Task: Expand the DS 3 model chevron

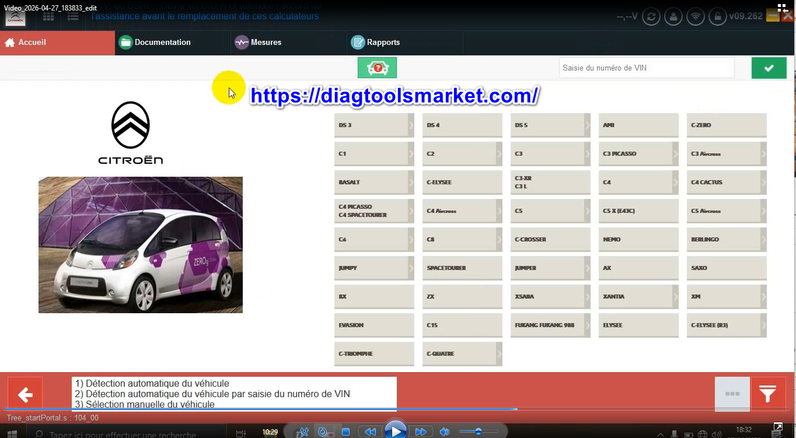Action: click(411, 125)
